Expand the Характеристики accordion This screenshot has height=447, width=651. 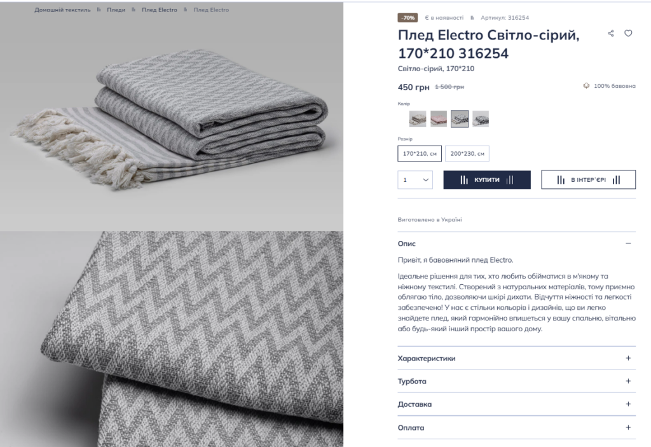coord(516,358)
